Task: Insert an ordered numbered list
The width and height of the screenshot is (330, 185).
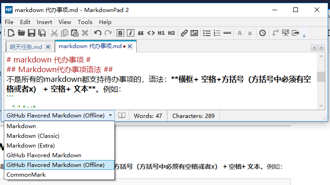Action: (x=217, y=33)
